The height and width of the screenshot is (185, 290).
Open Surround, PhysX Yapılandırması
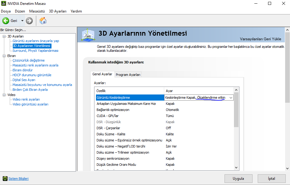click(x=36, y=51)
